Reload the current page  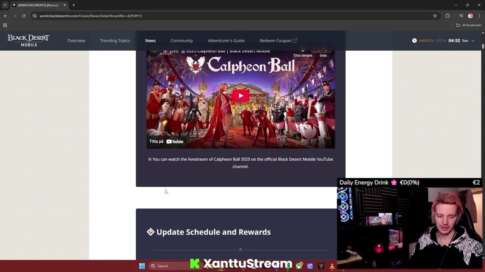coord(23,16)
